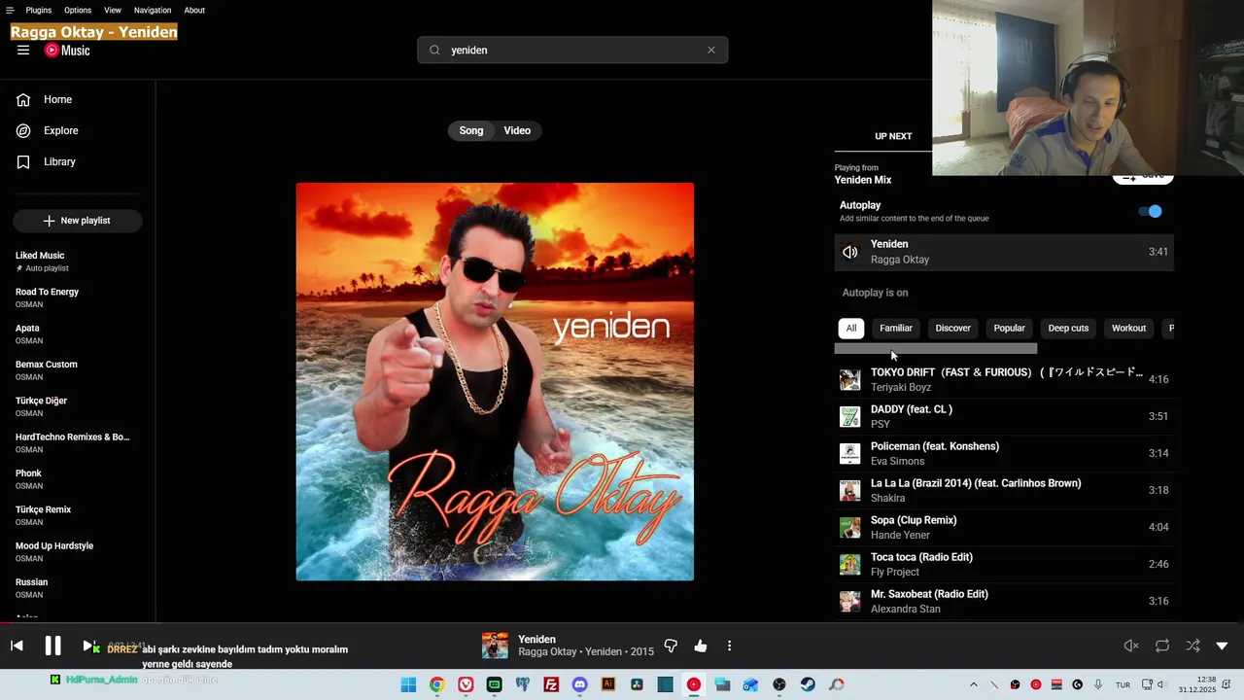Open the View menu

[x=113, y=10]
